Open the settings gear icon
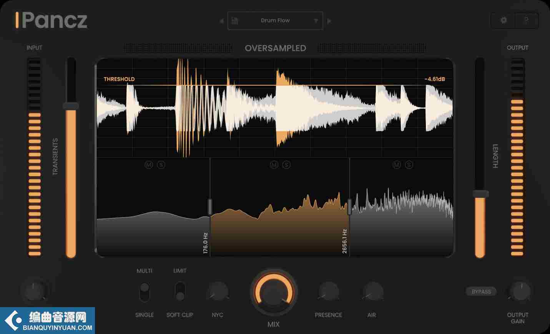 (503, 20)
